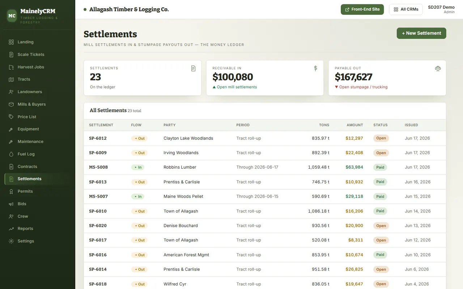The image size is (463, 289).
Task: Select party American Forest Mgmt
Action: (x=186, y=255)
